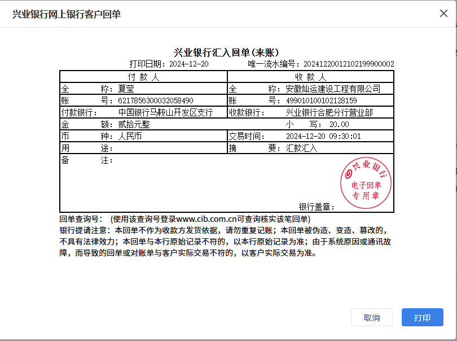Image resolution: width=457 pixels, height=341 pixels.
Task: Close the customer receipt dialog
Action: 443,14
